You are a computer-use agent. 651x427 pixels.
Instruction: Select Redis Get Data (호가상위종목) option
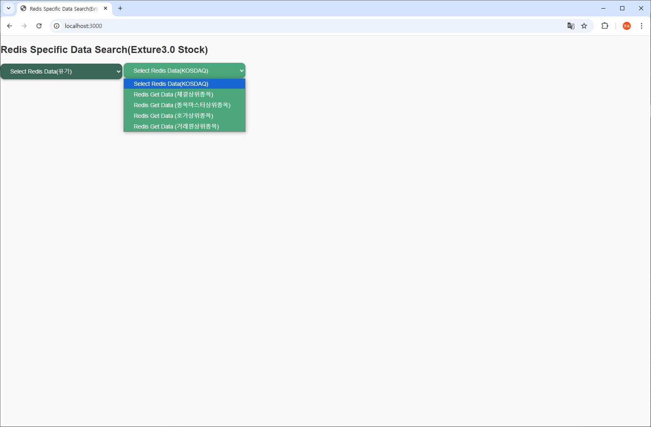click(184, 116)
